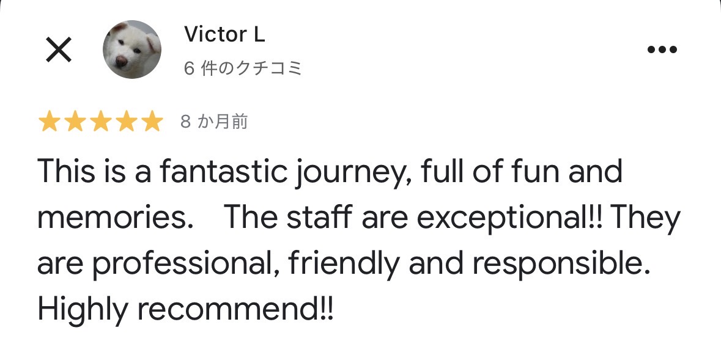
Task: Click the word "memories." in the review
Action: [x=112, y=218]
